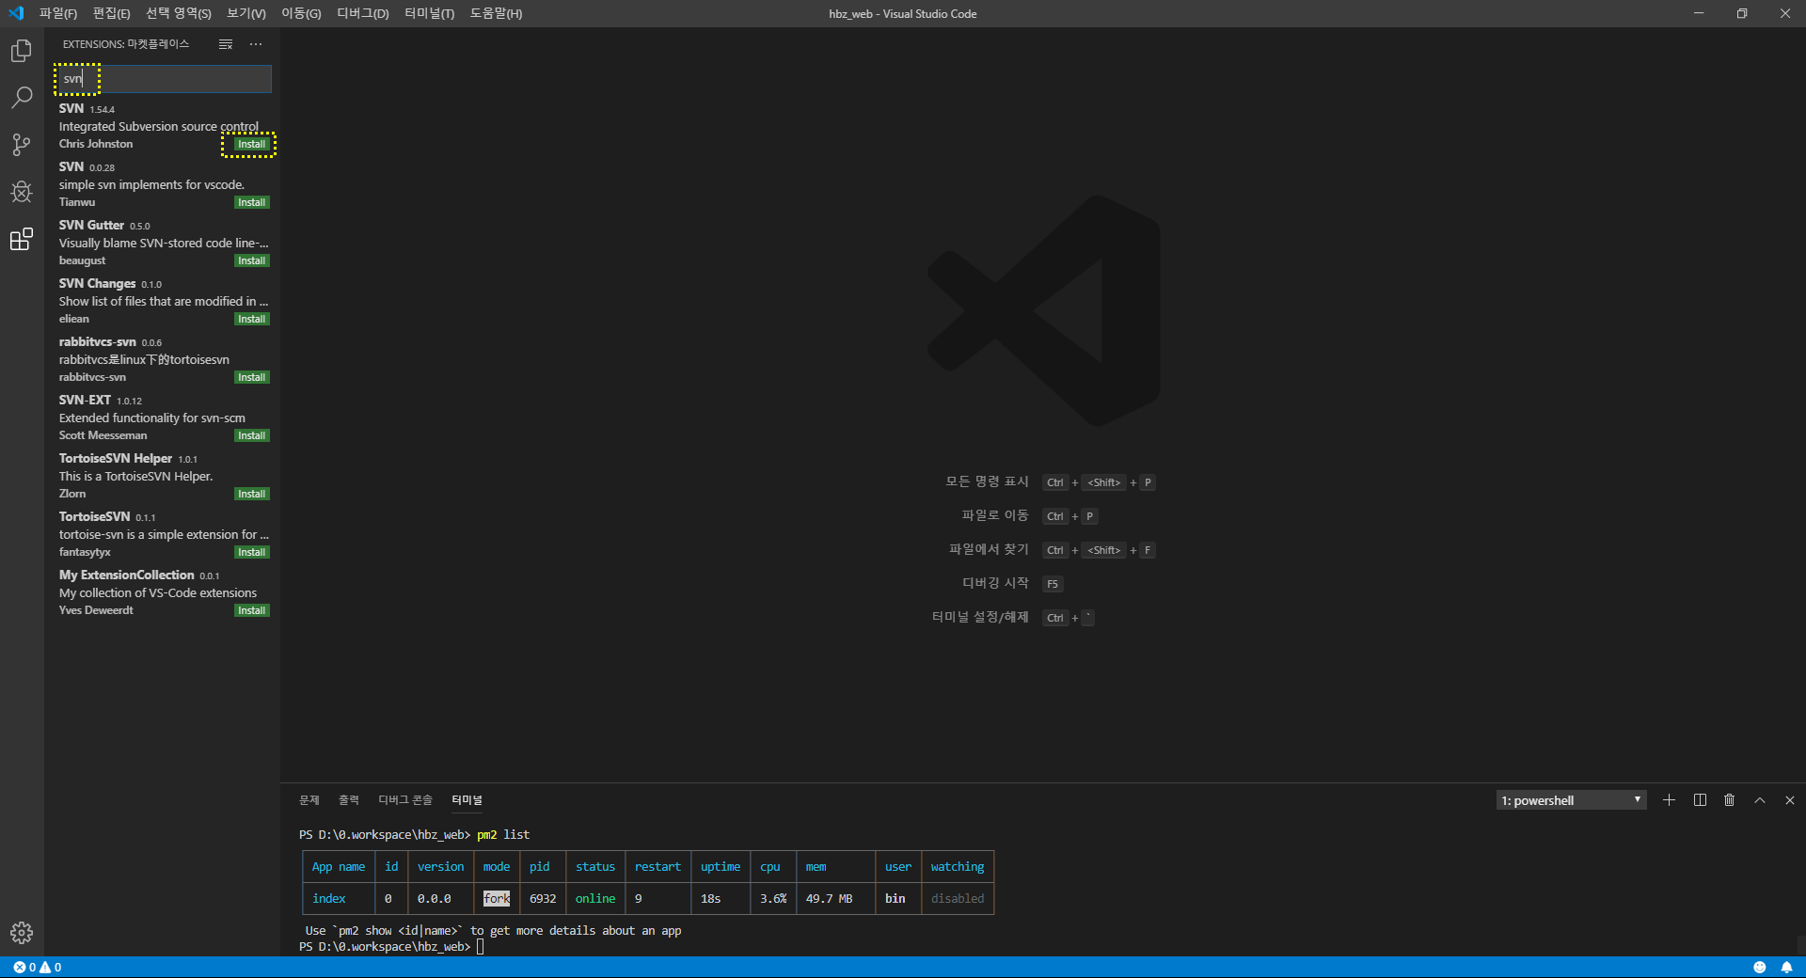The height and width of the screenshot is (978, 1806).
Task: Open the 디버그(D) menu
Action: [363, 13]
